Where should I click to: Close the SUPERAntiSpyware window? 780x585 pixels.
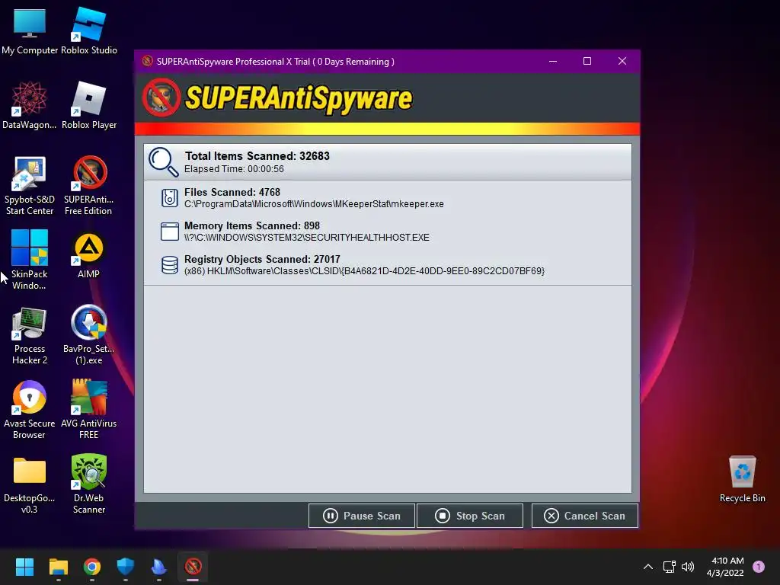(x=622, y=61)
